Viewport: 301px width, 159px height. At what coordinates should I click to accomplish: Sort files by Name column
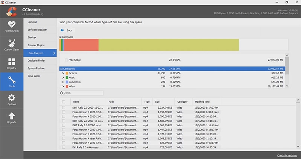(88, 102)
